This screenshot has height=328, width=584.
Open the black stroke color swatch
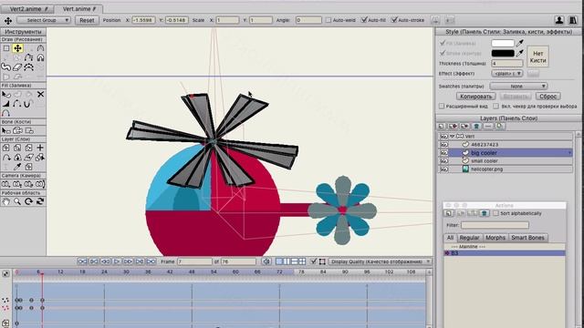[503, 53]
